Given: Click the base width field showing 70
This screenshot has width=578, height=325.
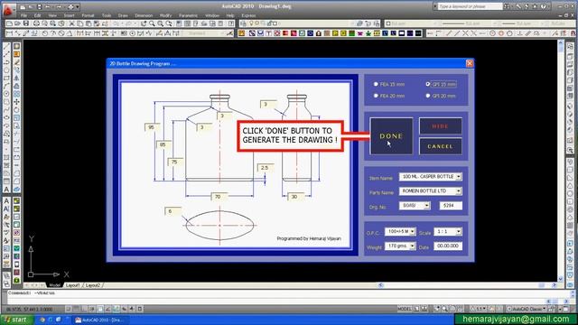Looking at the screenshot, I should coord(219,197).
